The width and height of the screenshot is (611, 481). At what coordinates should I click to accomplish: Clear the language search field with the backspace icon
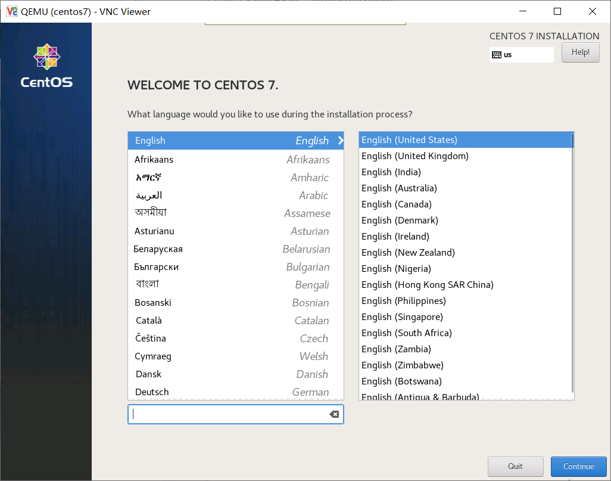334,414
